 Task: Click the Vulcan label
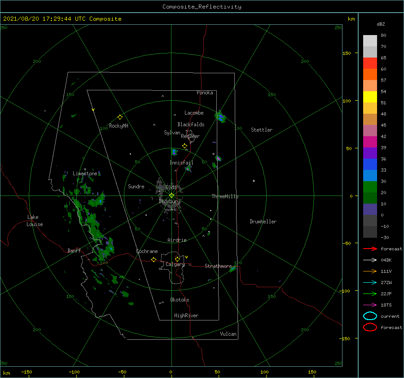point(228,334)
